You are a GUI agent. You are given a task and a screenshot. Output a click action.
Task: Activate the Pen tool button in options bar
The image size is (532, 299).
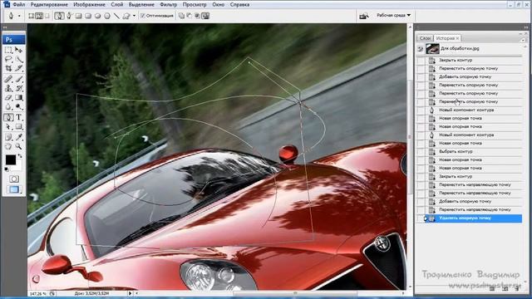pyautogui.click(x=59, y=16)
